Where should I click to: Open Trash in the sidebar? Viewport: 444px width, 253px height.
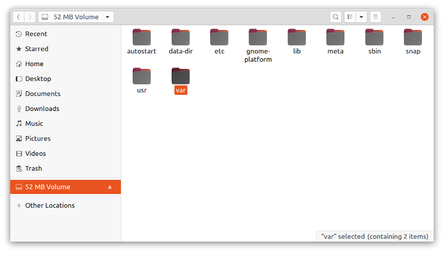(66, 169)
